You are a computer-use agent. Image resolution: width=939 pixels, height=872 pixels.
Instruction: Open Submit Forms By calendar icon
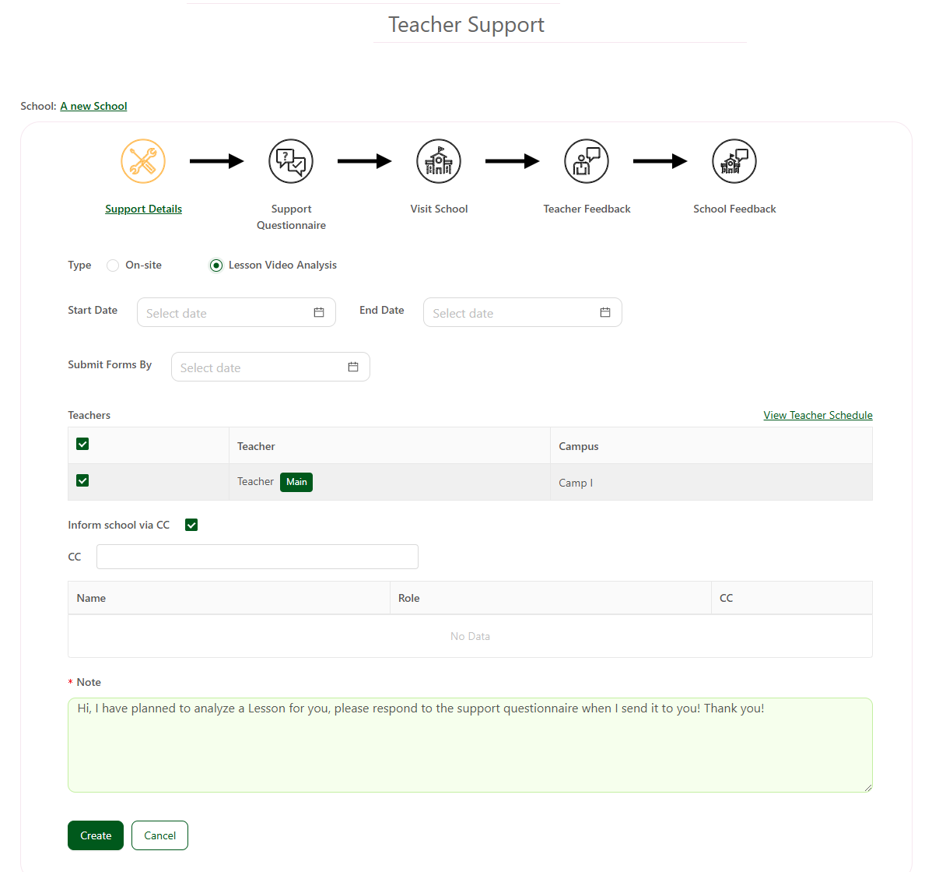tap(353, 367)
